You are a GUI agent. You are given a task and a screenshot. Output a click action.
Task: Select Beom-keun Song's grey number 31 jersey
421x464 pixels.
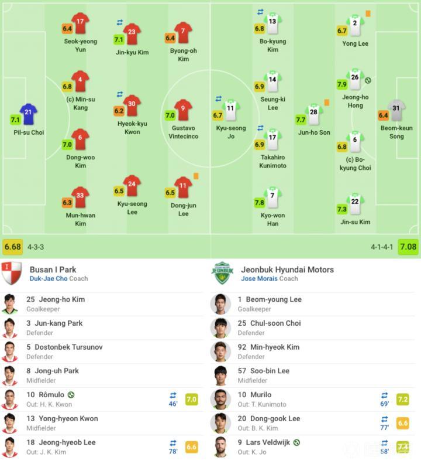pyautogui.click(x=396, y=110)
